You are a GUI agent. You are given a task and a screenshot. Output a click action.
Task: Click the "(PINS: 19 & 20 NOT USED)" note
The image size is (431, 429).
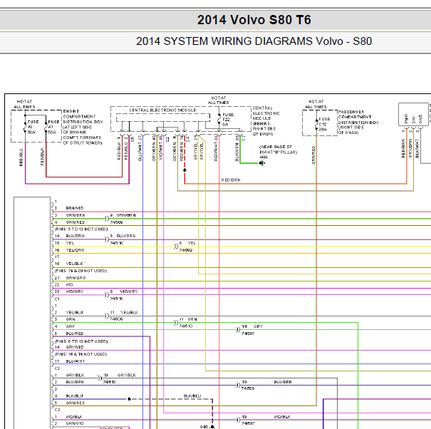click(81, 271)
